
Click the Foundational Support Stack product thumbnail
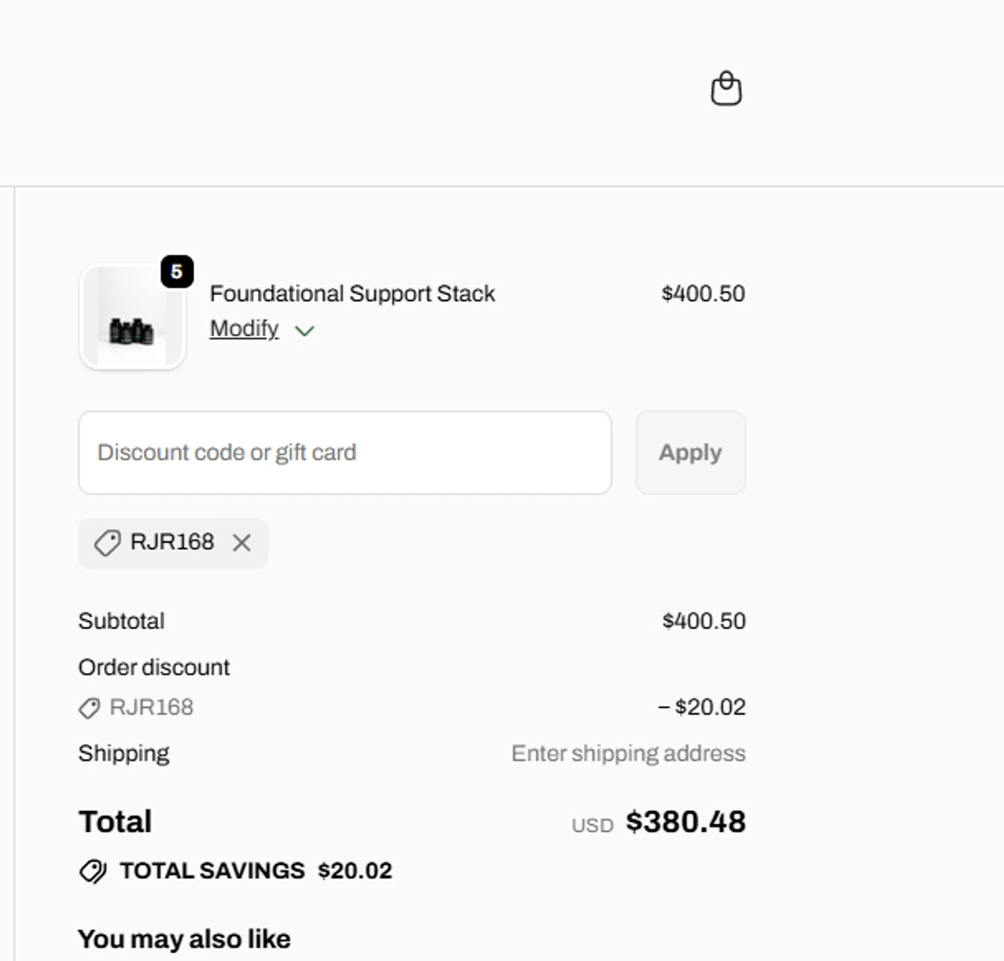point(132,317)
